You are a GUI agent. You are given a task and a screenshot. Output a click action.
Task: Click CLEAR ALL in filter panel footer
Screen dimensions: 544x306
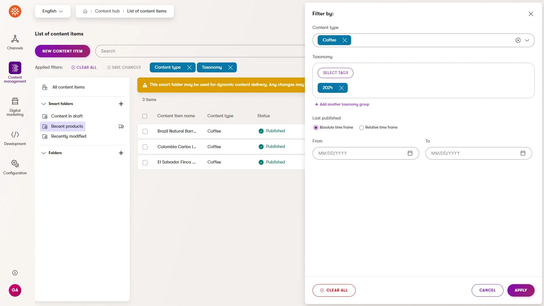(x=334, y=290)
